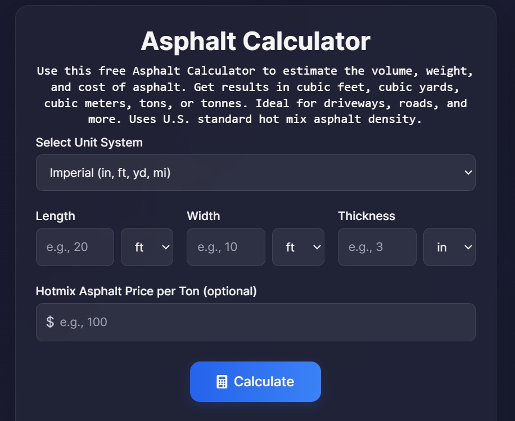
Task: Open the Width unit dropdown
Action: click(x=298, y=247)
